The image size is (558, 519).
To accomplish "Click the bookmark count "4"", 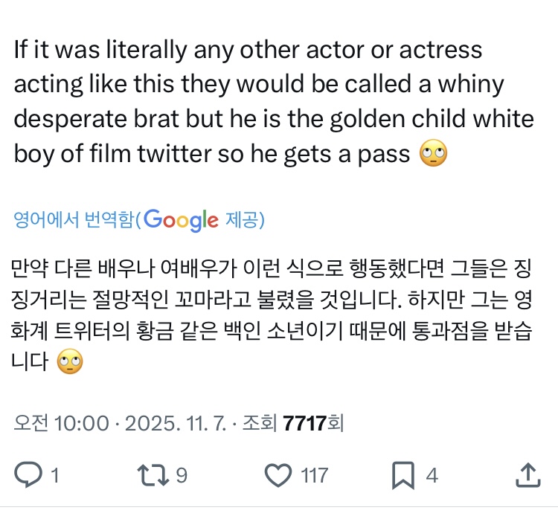I will (x=432, y=475).
